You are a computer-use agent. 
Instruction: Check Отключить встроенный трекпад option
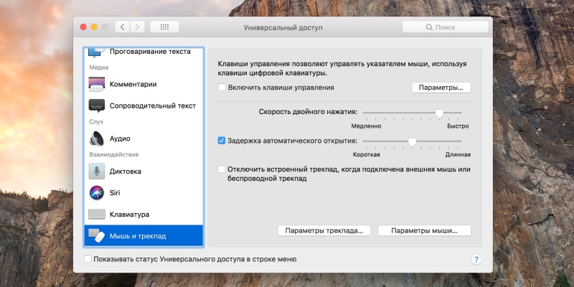coord(222,169)
